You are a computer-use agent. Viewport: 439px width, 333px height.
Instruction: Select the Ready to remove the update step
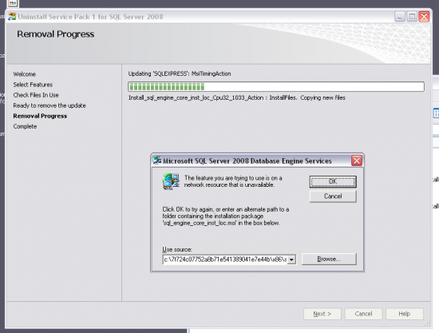click(49, 105)
